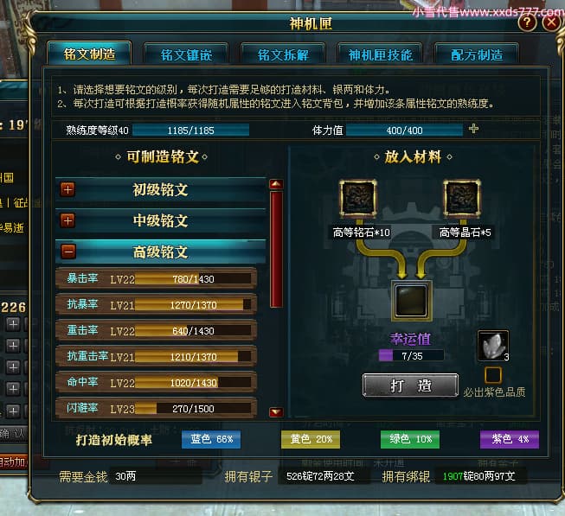
Task: Select the 闪避率 LV23 rune entry
Action: point(157,408)
